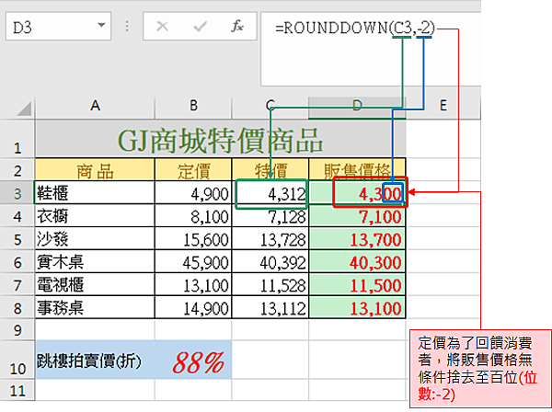The height and width of the screenshot is (412, 552).
Task: Click the cell 實木桌
Action: 95,261
